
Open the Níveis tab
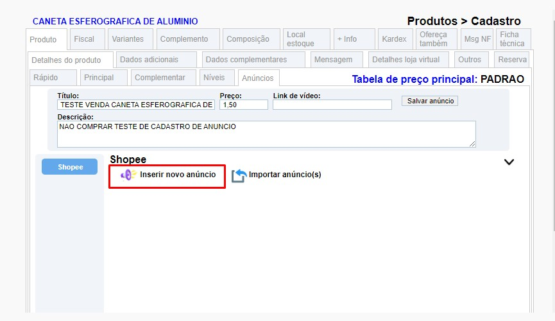tap(217, 78)
